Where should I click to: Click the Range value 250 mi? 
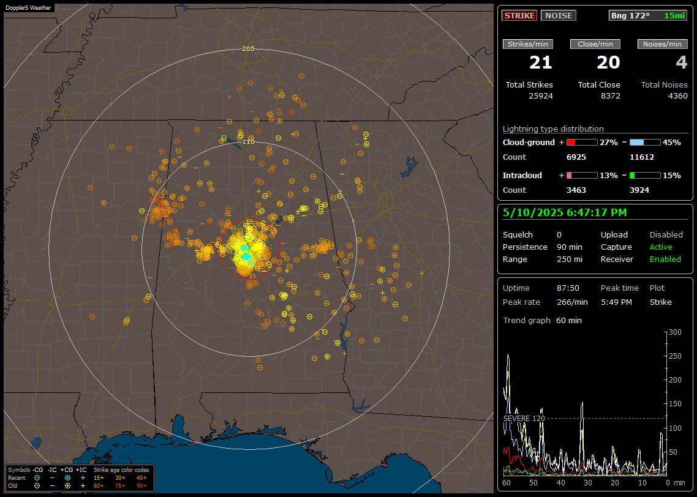click(x=570, y=260)
